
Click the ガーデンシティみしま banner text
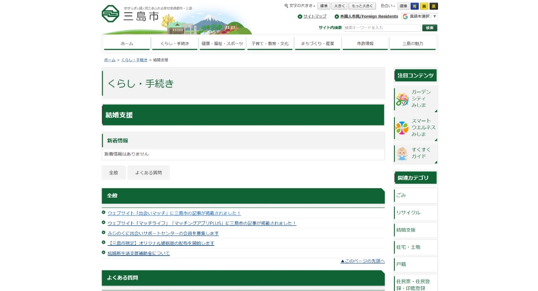(421, 99)
